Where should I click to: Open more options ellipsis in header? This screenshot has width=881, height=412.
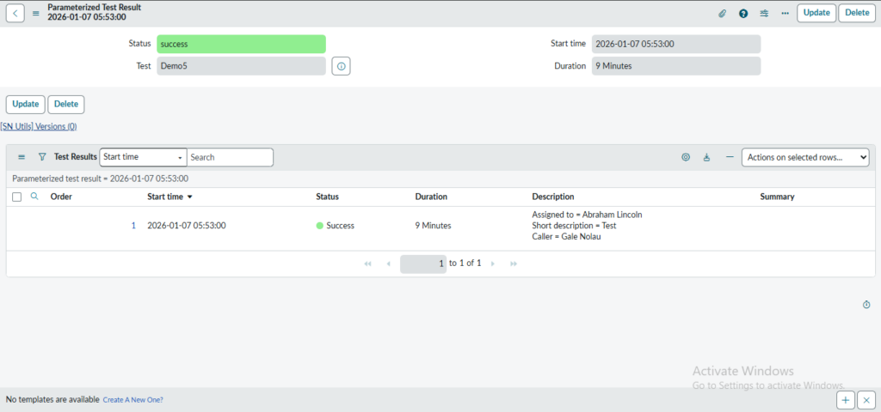coord(785,13)
